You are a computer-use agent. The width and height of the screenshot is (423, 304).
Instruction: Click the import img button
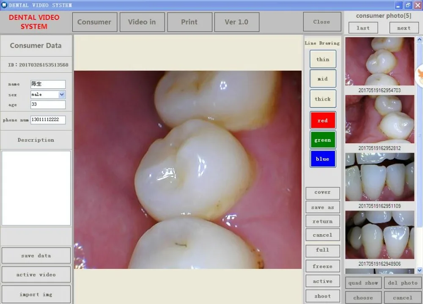[36, 294]
